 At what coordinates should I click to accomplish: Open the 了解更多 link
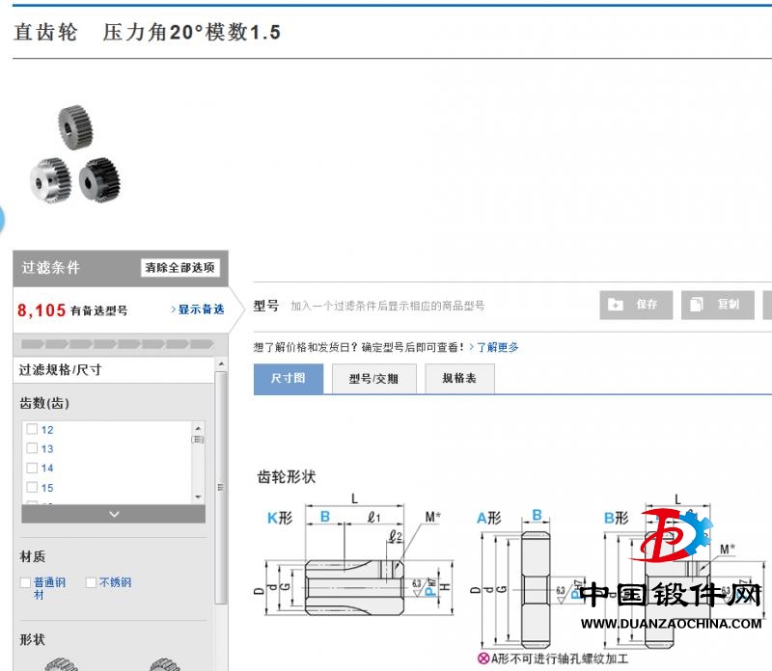click(497, 347)
